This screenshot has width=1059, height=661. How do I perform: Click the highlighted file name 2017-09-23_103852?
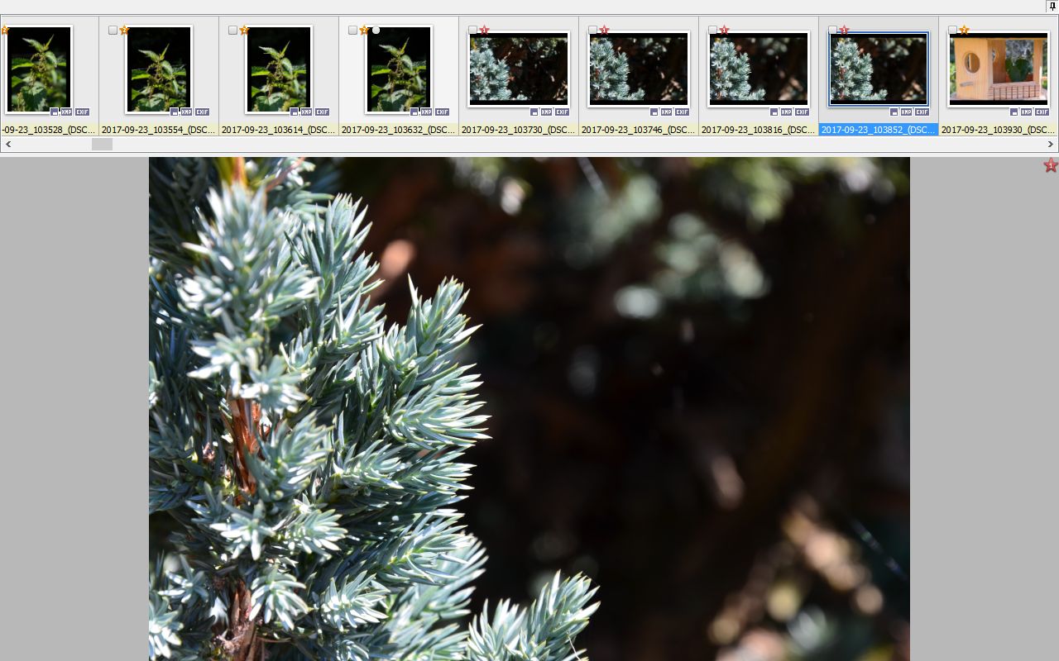879,130
